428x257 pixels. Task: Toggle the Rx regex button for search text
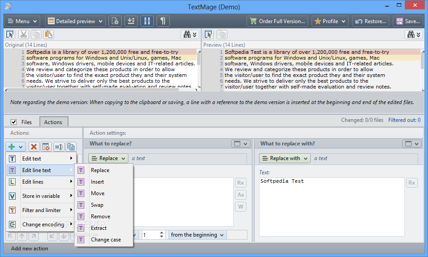(240, 183)
